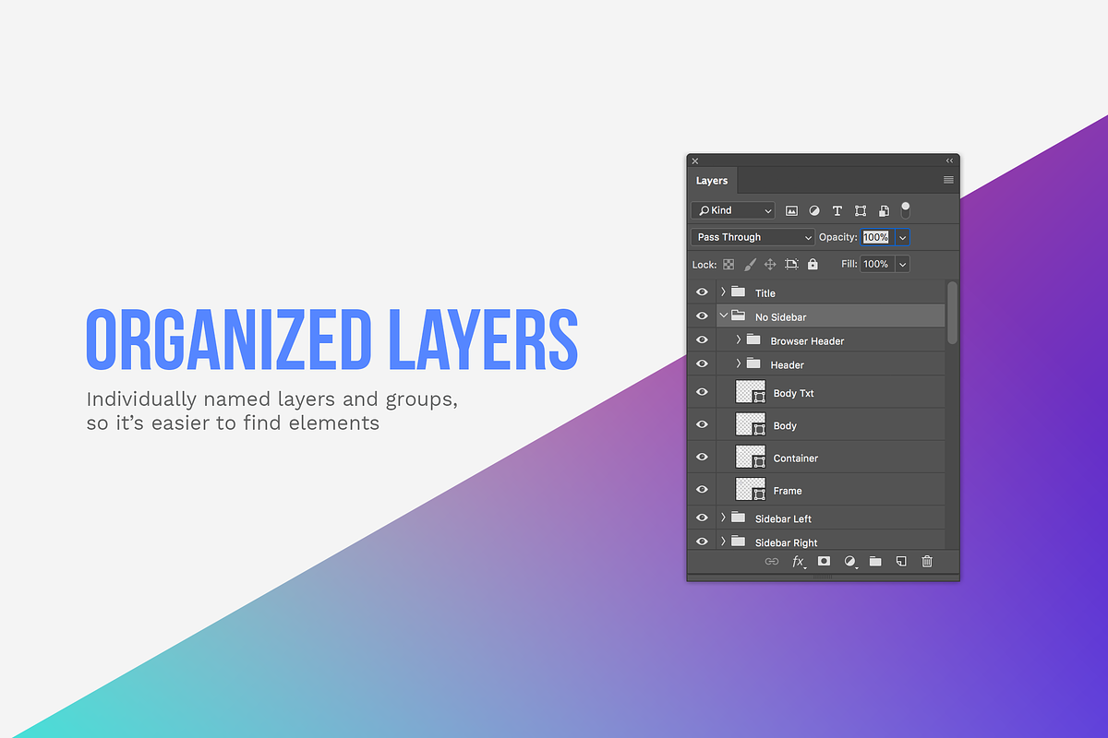Expand the Title group
Screen dimensions: 1108x738
coord(723,292)
